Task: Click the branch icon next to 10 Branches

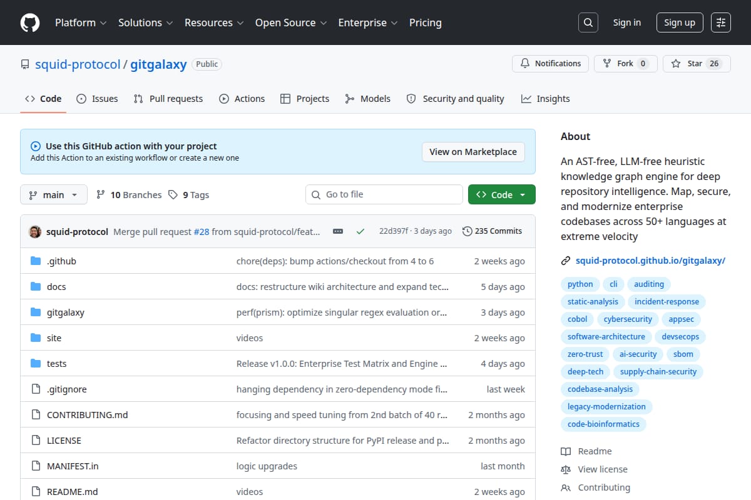Action: pyautogui.click(x=101, y=195)
